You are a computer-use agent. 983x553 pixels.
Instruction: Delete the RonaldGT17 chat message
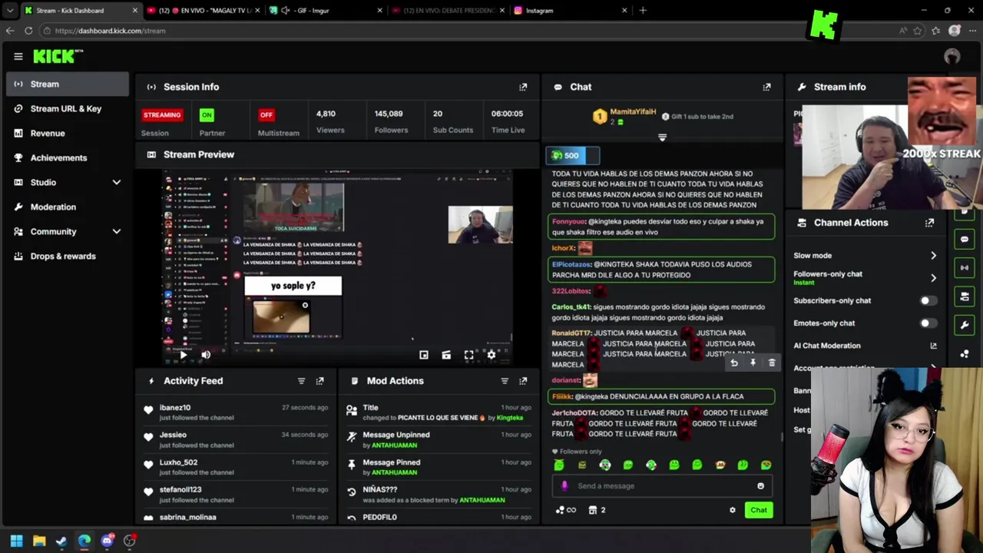772,363
